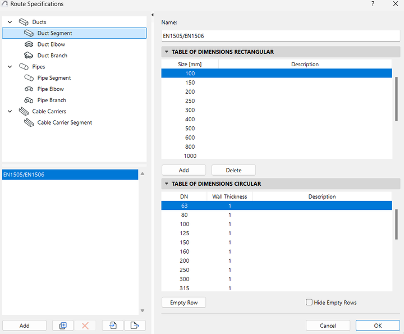Select EN1505/EN1506 in the specifications list
Image resolution: width=404 pixels, height=334 pixels.
(70, 175)
